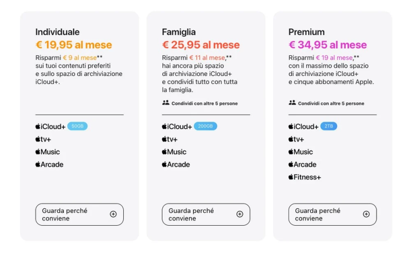Click the people-sharing icon in Famiglia plan
411x258 pixels.
tap(165, 103)
